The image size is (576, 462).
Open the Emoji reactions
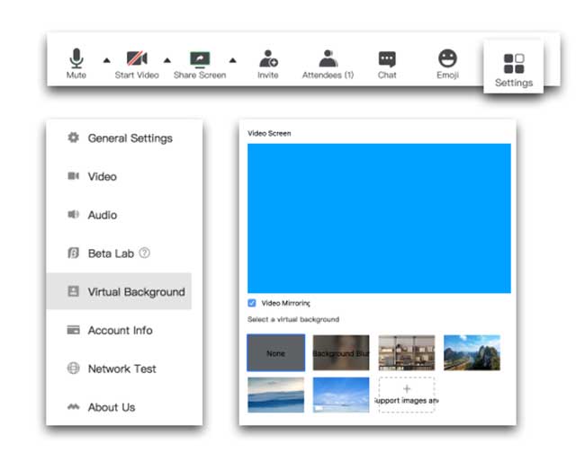[x=447, y=59]
